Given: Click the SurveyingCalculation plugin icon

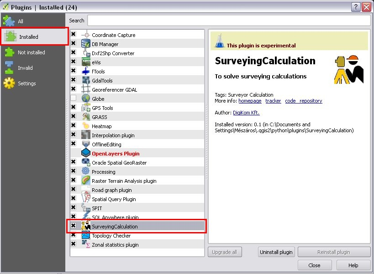Looking at the screenshot, I should [84, 227].
